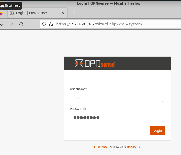Image resolution: width=181 pixels, height=155 pixels.
Task: Open the Deciso B.V. link
Action: (x=134, y=147)
